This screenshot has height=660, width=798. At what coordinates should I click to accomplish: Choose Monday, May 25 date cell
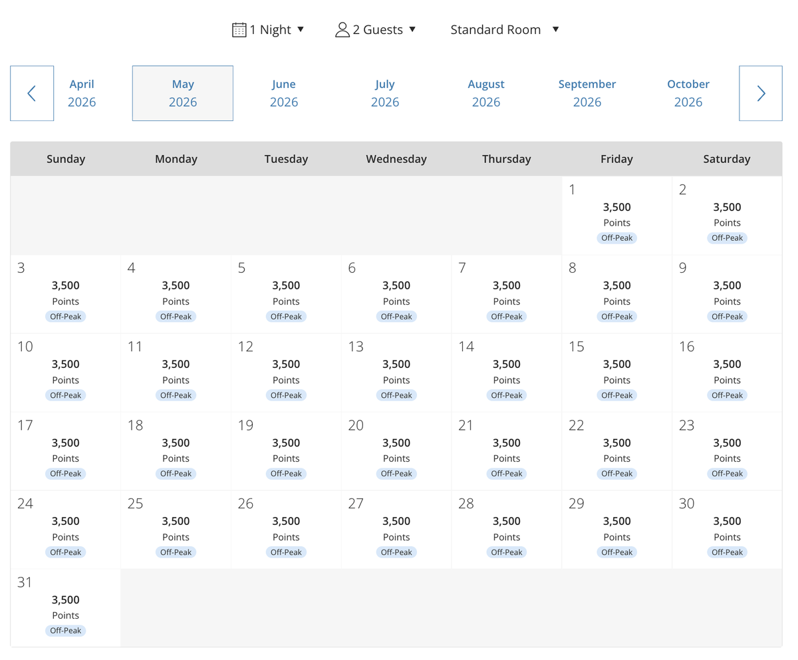[x=176, y=530]
